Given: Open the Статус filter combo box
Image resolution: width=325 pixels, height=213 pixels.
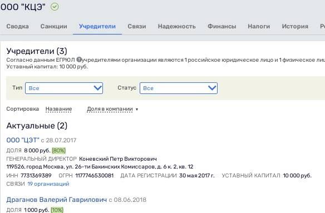Looking at the screenshot, I should click(179, 88).
